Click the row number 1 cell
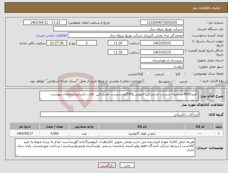 pos(219,133)
